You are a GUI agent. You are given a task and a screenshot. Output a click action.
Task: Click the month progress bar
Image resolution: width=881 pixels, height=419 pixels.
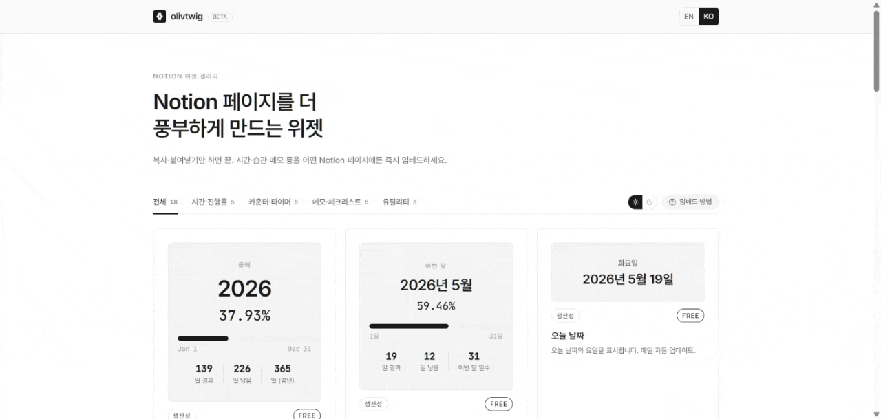pos(436,326)
